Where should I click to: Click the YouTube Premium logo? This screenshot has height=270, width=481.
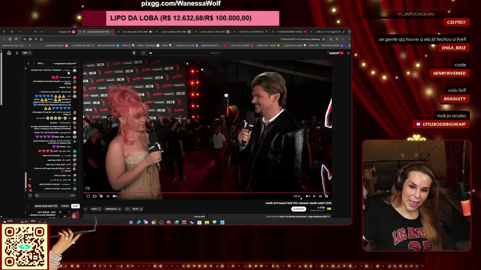(337, 53)
